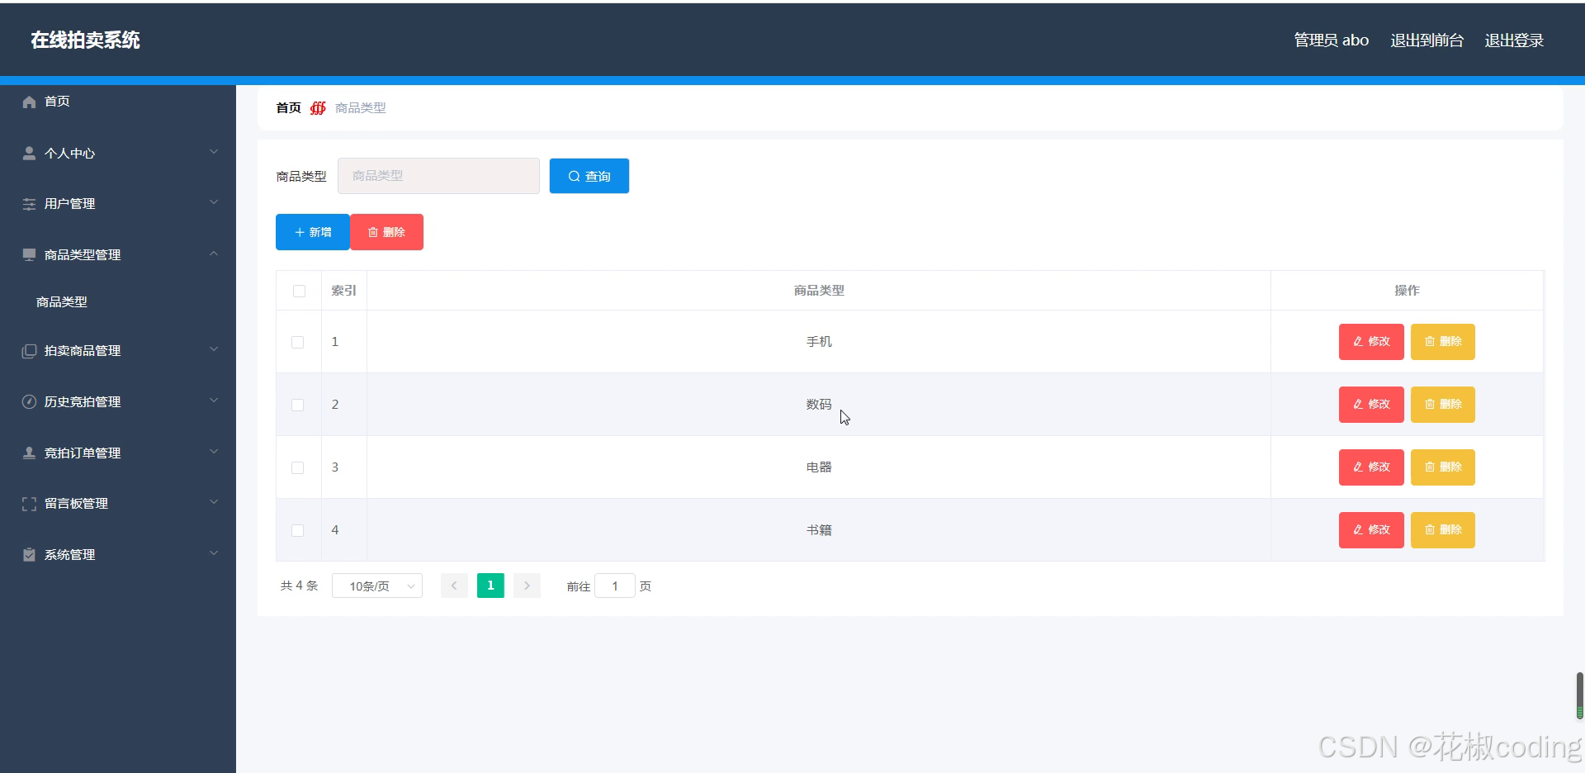The width and height of the screenshot is (1585, 773).
Task: Click the trash icon in the 书籍 row
Action: [1430, 529]
